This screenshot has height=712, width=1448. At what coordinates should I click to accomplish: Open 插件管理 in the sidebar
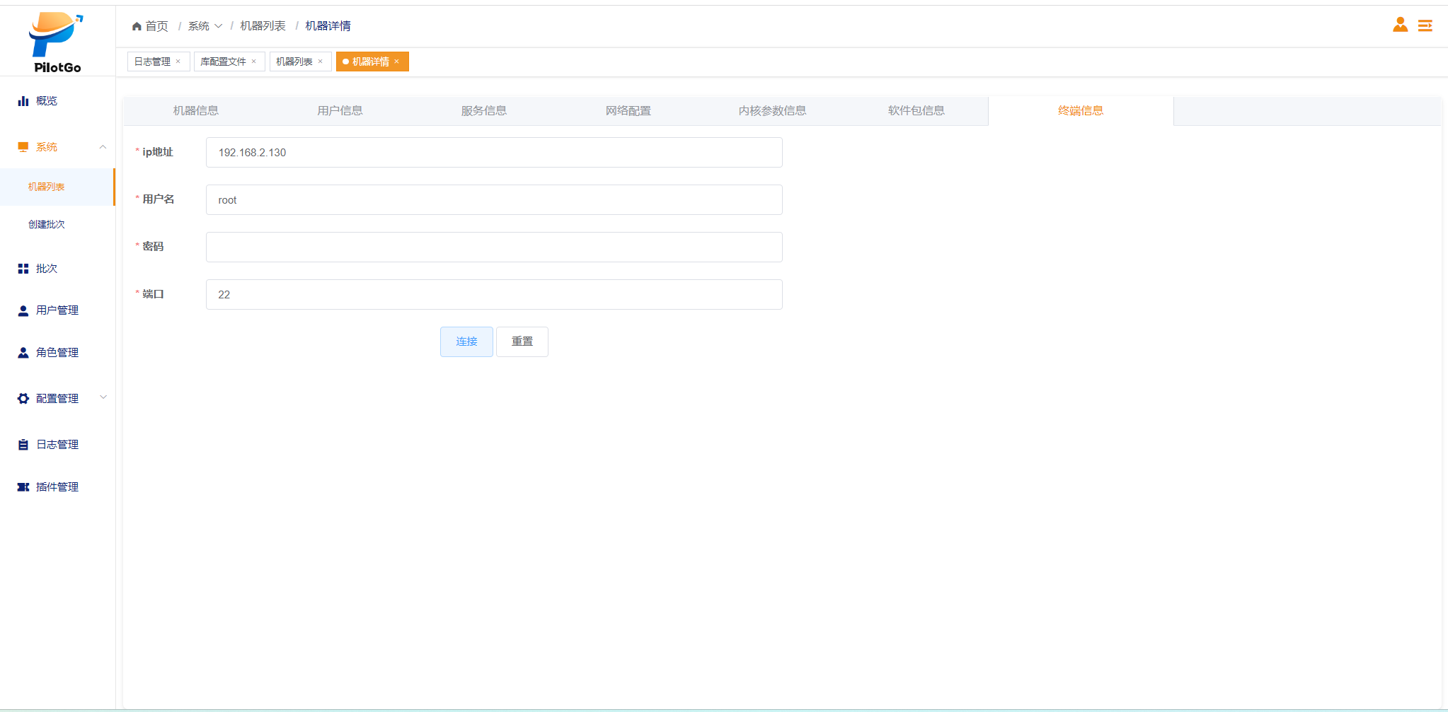coord(57,487)
